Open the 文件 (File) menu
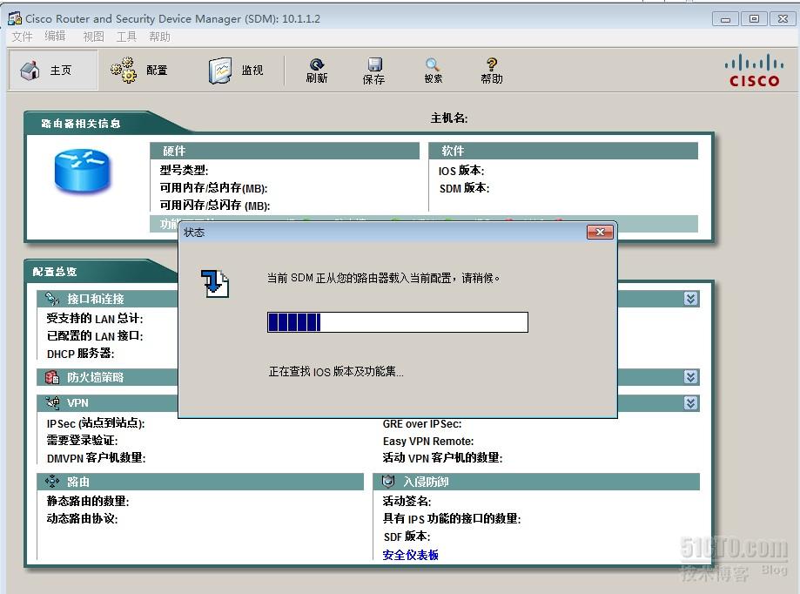This screenshot has height=594, width=800. pyautogui.click(x=22, y=37)
